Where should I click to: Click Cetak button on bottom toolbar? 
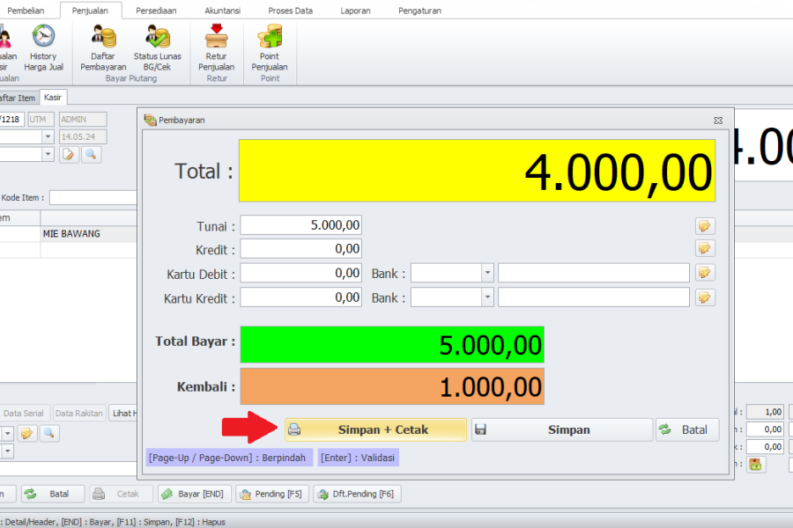pos(122,494)
